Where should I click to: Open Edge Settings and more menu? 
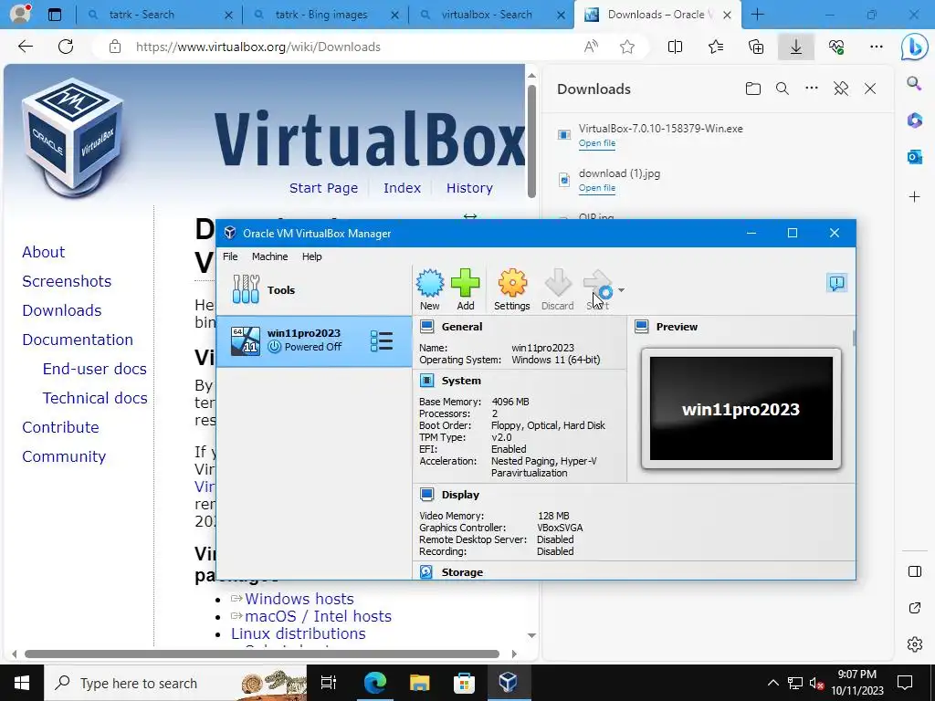point(876,47)
